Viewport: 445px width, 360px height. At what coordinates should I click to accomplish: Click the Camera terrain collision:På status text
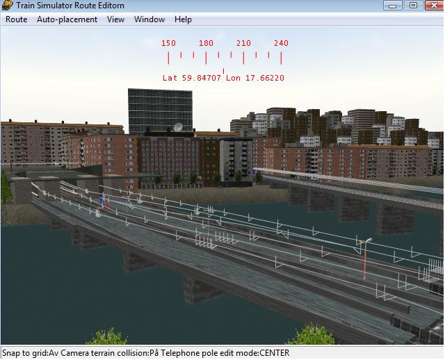[x=110, y=353]
